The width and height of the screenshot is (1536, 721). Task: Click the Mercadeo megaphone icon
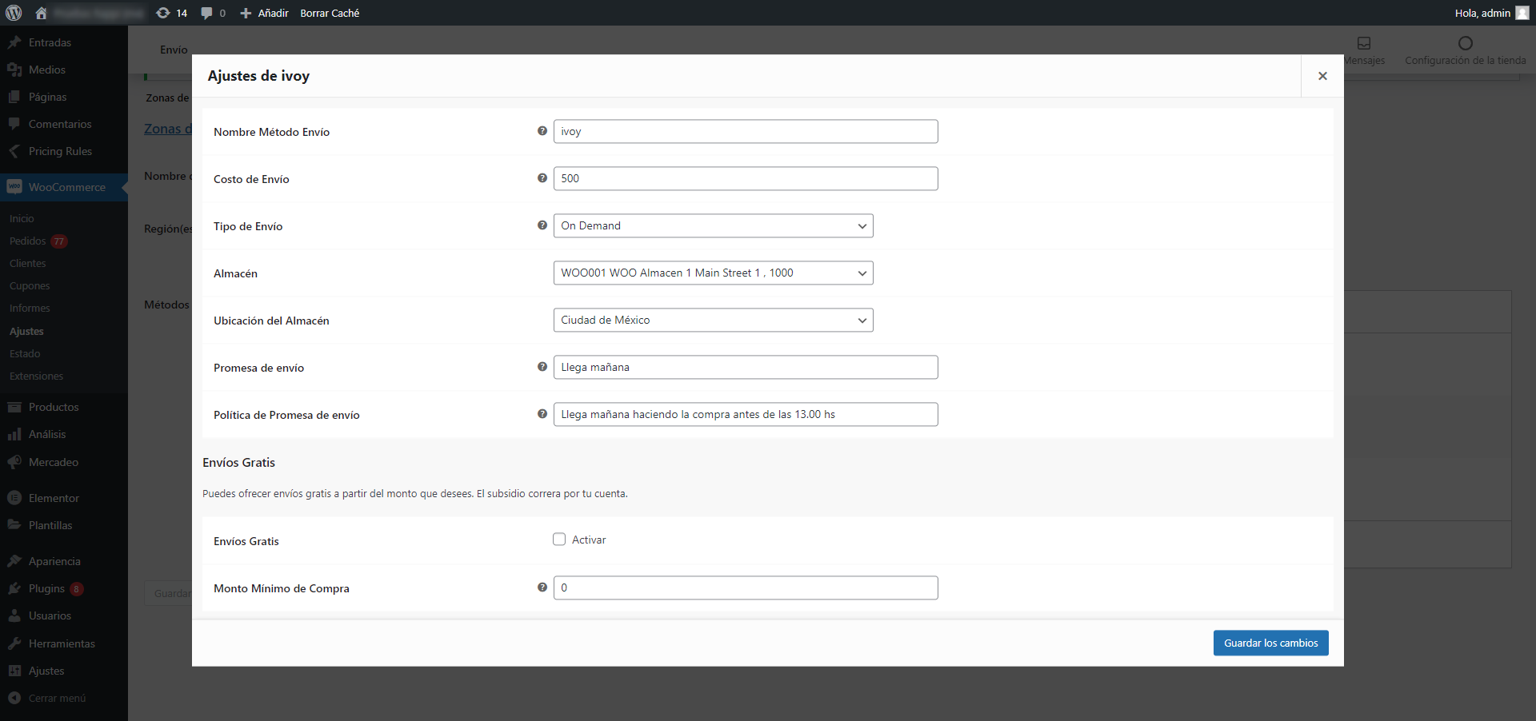click(x=14, y=462)
